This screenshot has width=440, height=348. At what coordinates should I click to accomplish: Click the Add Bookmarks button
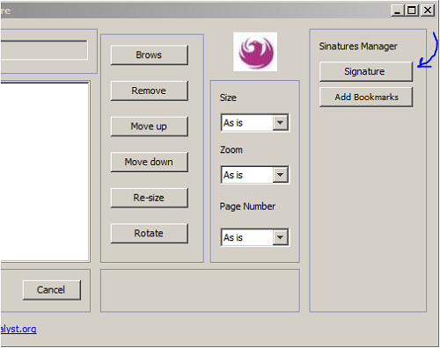click(366, 97)
